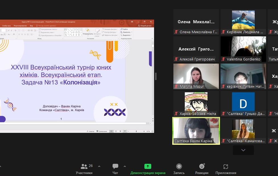278x176 pixels.
Task: Click the oval shape in shapes gallery
Action: (76, 30)
